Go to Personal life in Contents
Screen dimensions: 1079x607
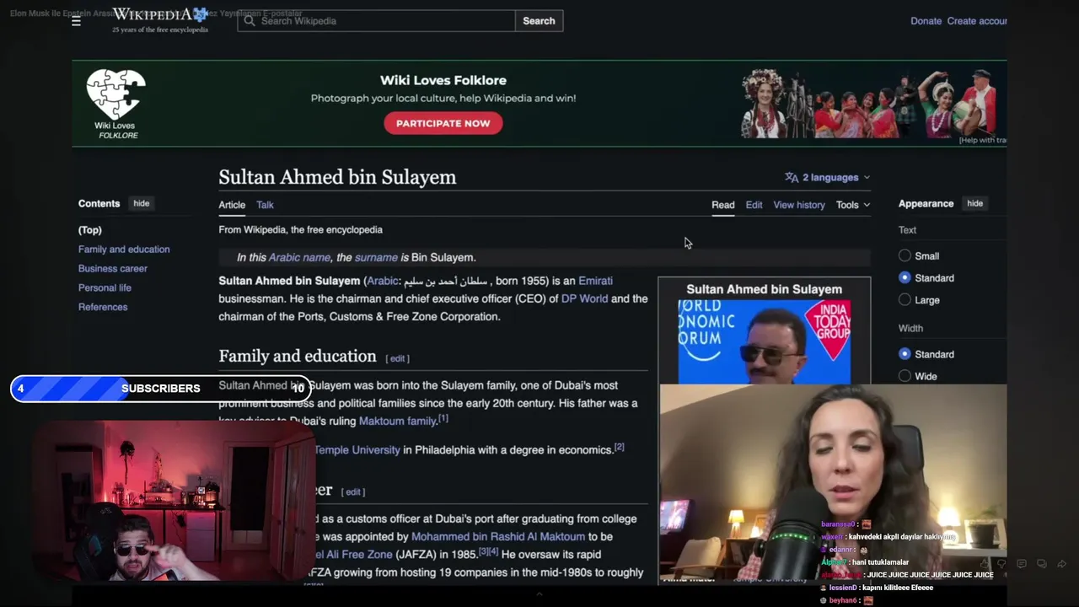click(x=105, y=287)
